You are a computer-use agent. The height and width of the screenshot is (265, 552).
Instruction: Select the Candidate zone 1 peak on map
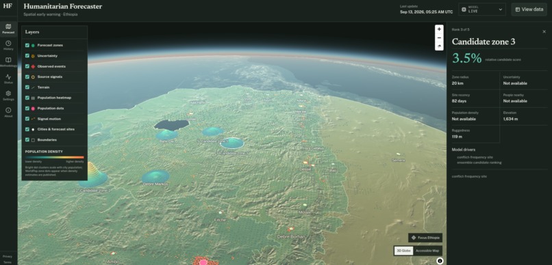[x=93, y=174]
